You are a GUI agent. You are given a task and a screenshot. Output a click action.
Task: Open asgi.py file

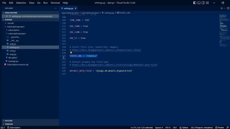13,44
